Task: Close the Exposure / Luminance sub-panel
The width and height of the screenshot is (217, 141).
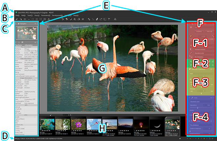Action: pos(213,69)
